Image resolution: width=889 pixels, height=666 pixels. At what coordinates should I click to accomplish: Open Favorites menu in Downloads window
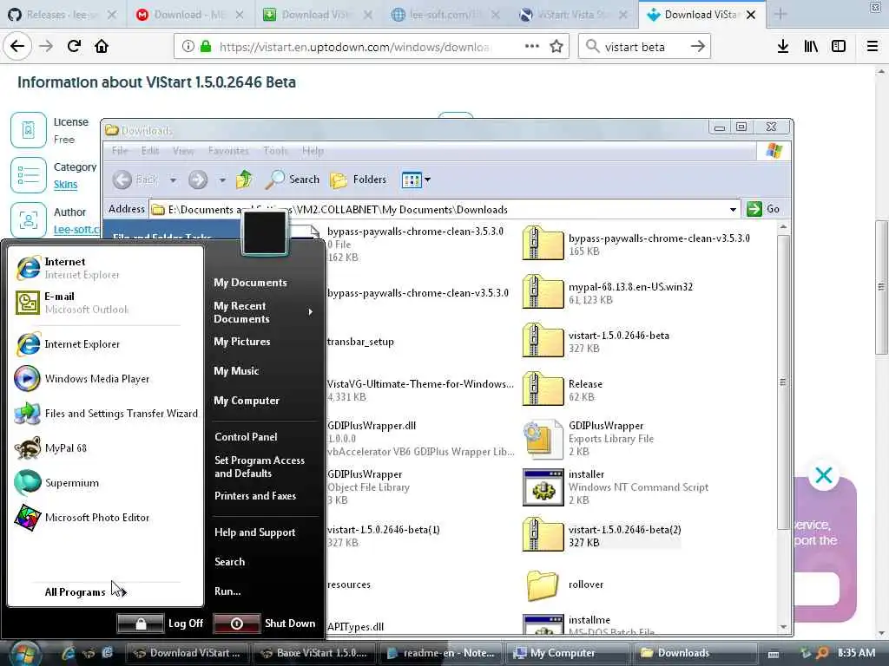coord(228,151)
